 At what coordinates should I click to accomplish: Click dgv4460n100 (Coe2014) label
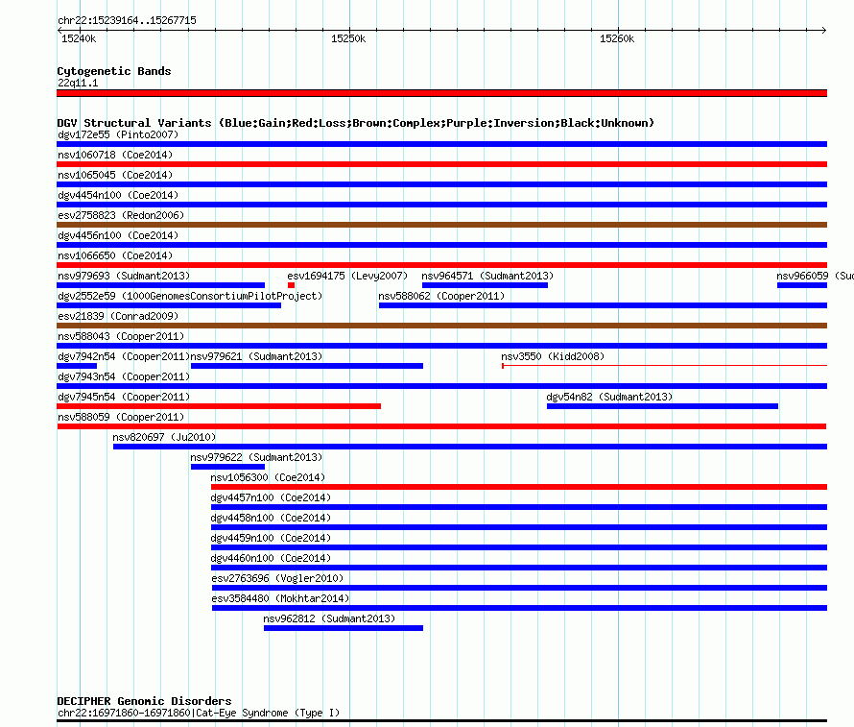coord(271,558)
